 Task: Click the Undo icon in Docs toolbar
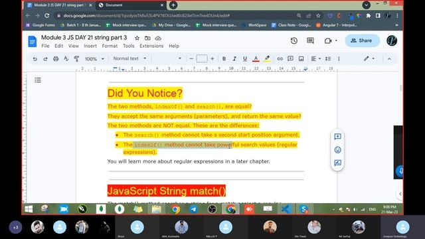pos(35,58)
